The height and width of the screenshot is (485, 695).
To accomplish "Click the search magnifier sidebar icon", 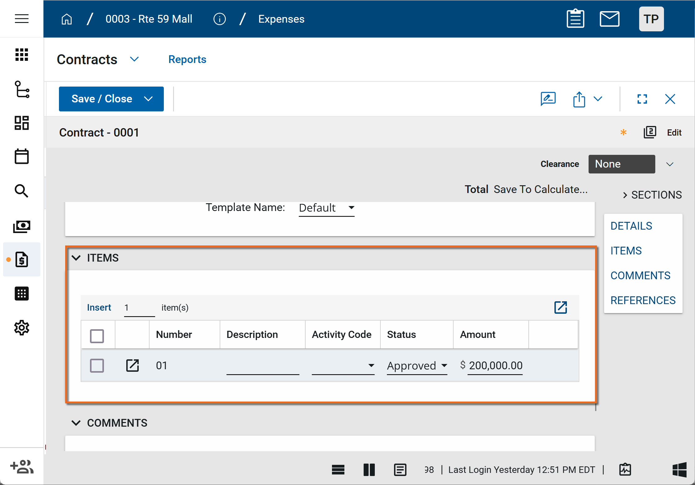I will point(22,191).
